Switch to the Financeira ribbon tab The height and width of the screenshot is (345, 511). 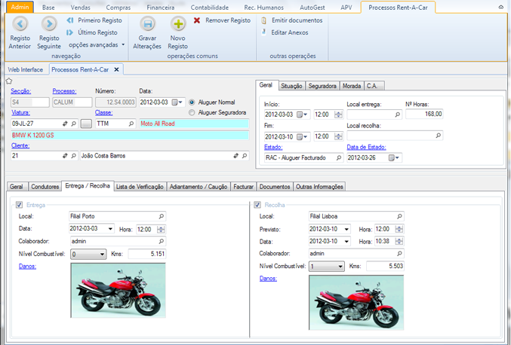(160, 7)
